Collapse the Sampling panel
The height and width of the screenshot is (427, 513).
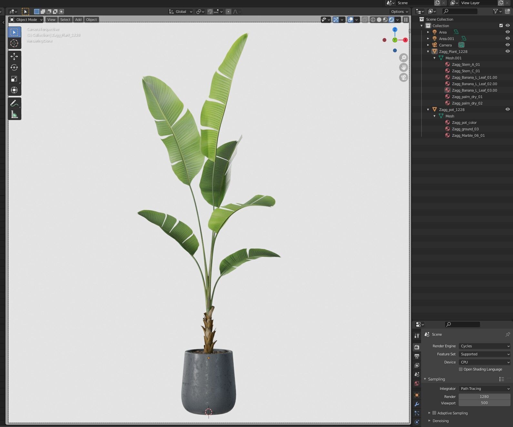(x=425, y=379)
